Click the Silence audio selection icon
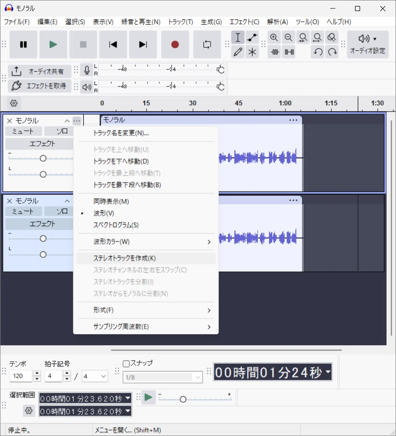The width and height of the screenshot is (396, 436). [289, 52]
